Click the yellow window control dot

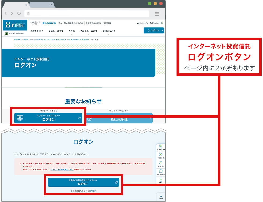pos(155,3)
